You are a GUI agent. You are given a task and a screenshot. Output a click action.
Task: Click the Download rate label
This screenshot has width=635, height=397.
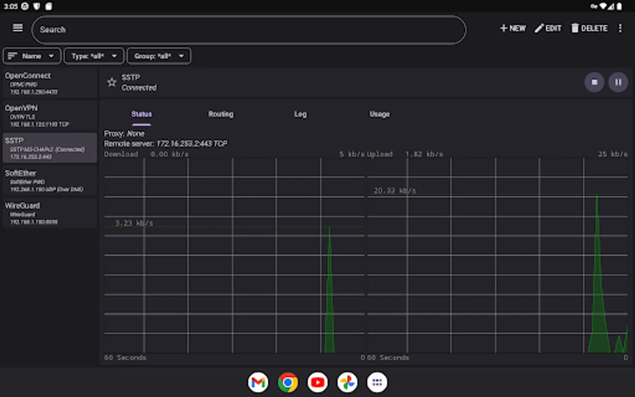pos(146,154)
